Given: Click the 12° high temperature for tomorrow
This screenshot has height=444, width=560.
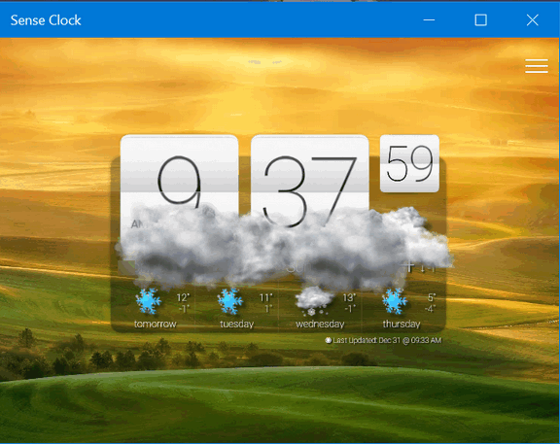Looking at the screenshot, I should pos(183,297).
